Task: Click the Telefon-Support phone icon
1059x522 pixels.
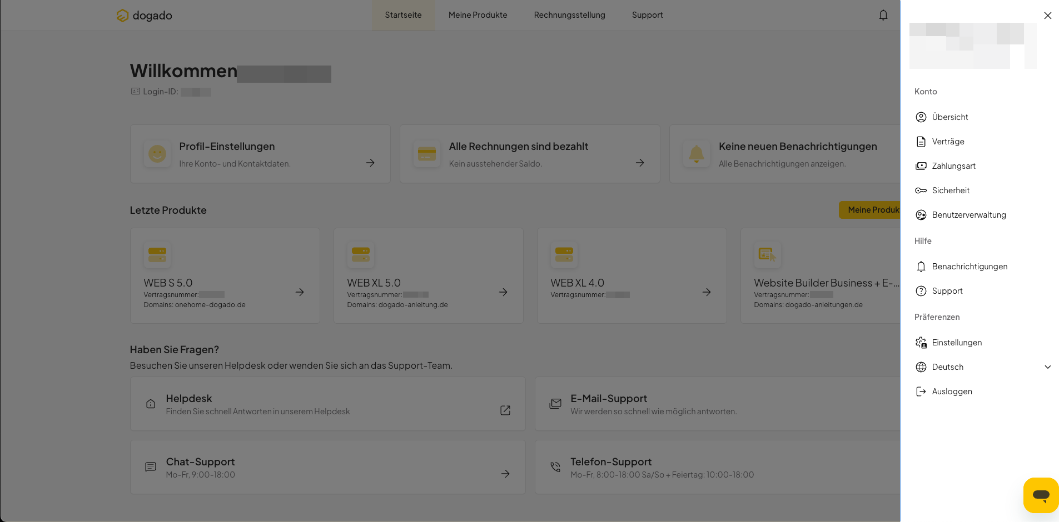Action: 555,467
